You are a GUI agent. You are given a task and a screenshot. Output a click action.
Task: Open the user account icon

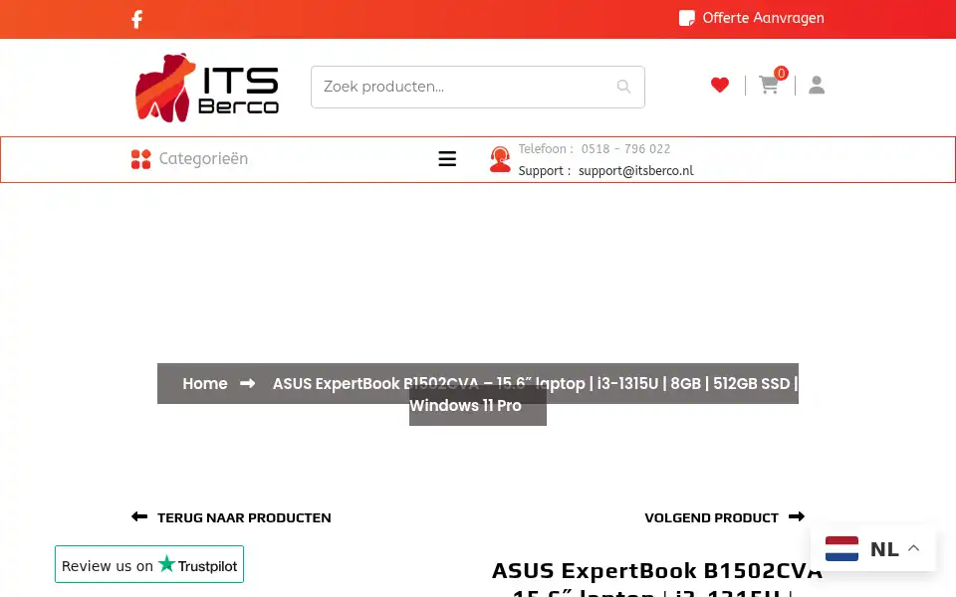point(817,85)
